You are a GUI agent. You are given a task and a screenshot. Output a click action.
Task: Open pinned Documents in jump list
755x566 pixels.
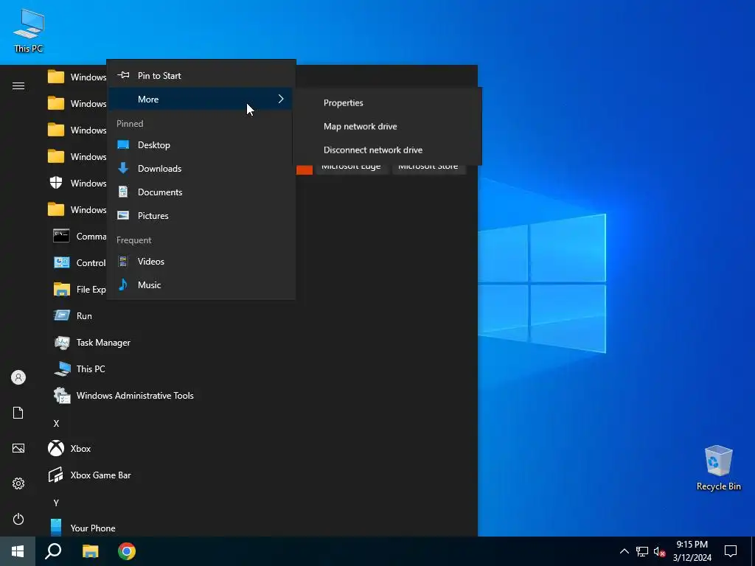201,192
